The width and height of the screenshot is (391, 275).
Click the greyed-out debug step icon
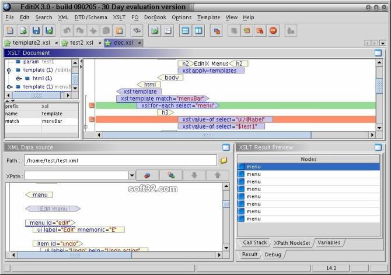coord(234,31)
